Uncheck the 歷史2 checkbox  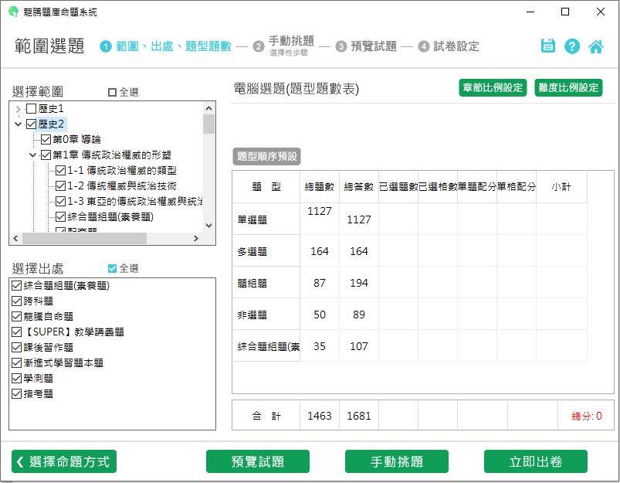point(31,124)
